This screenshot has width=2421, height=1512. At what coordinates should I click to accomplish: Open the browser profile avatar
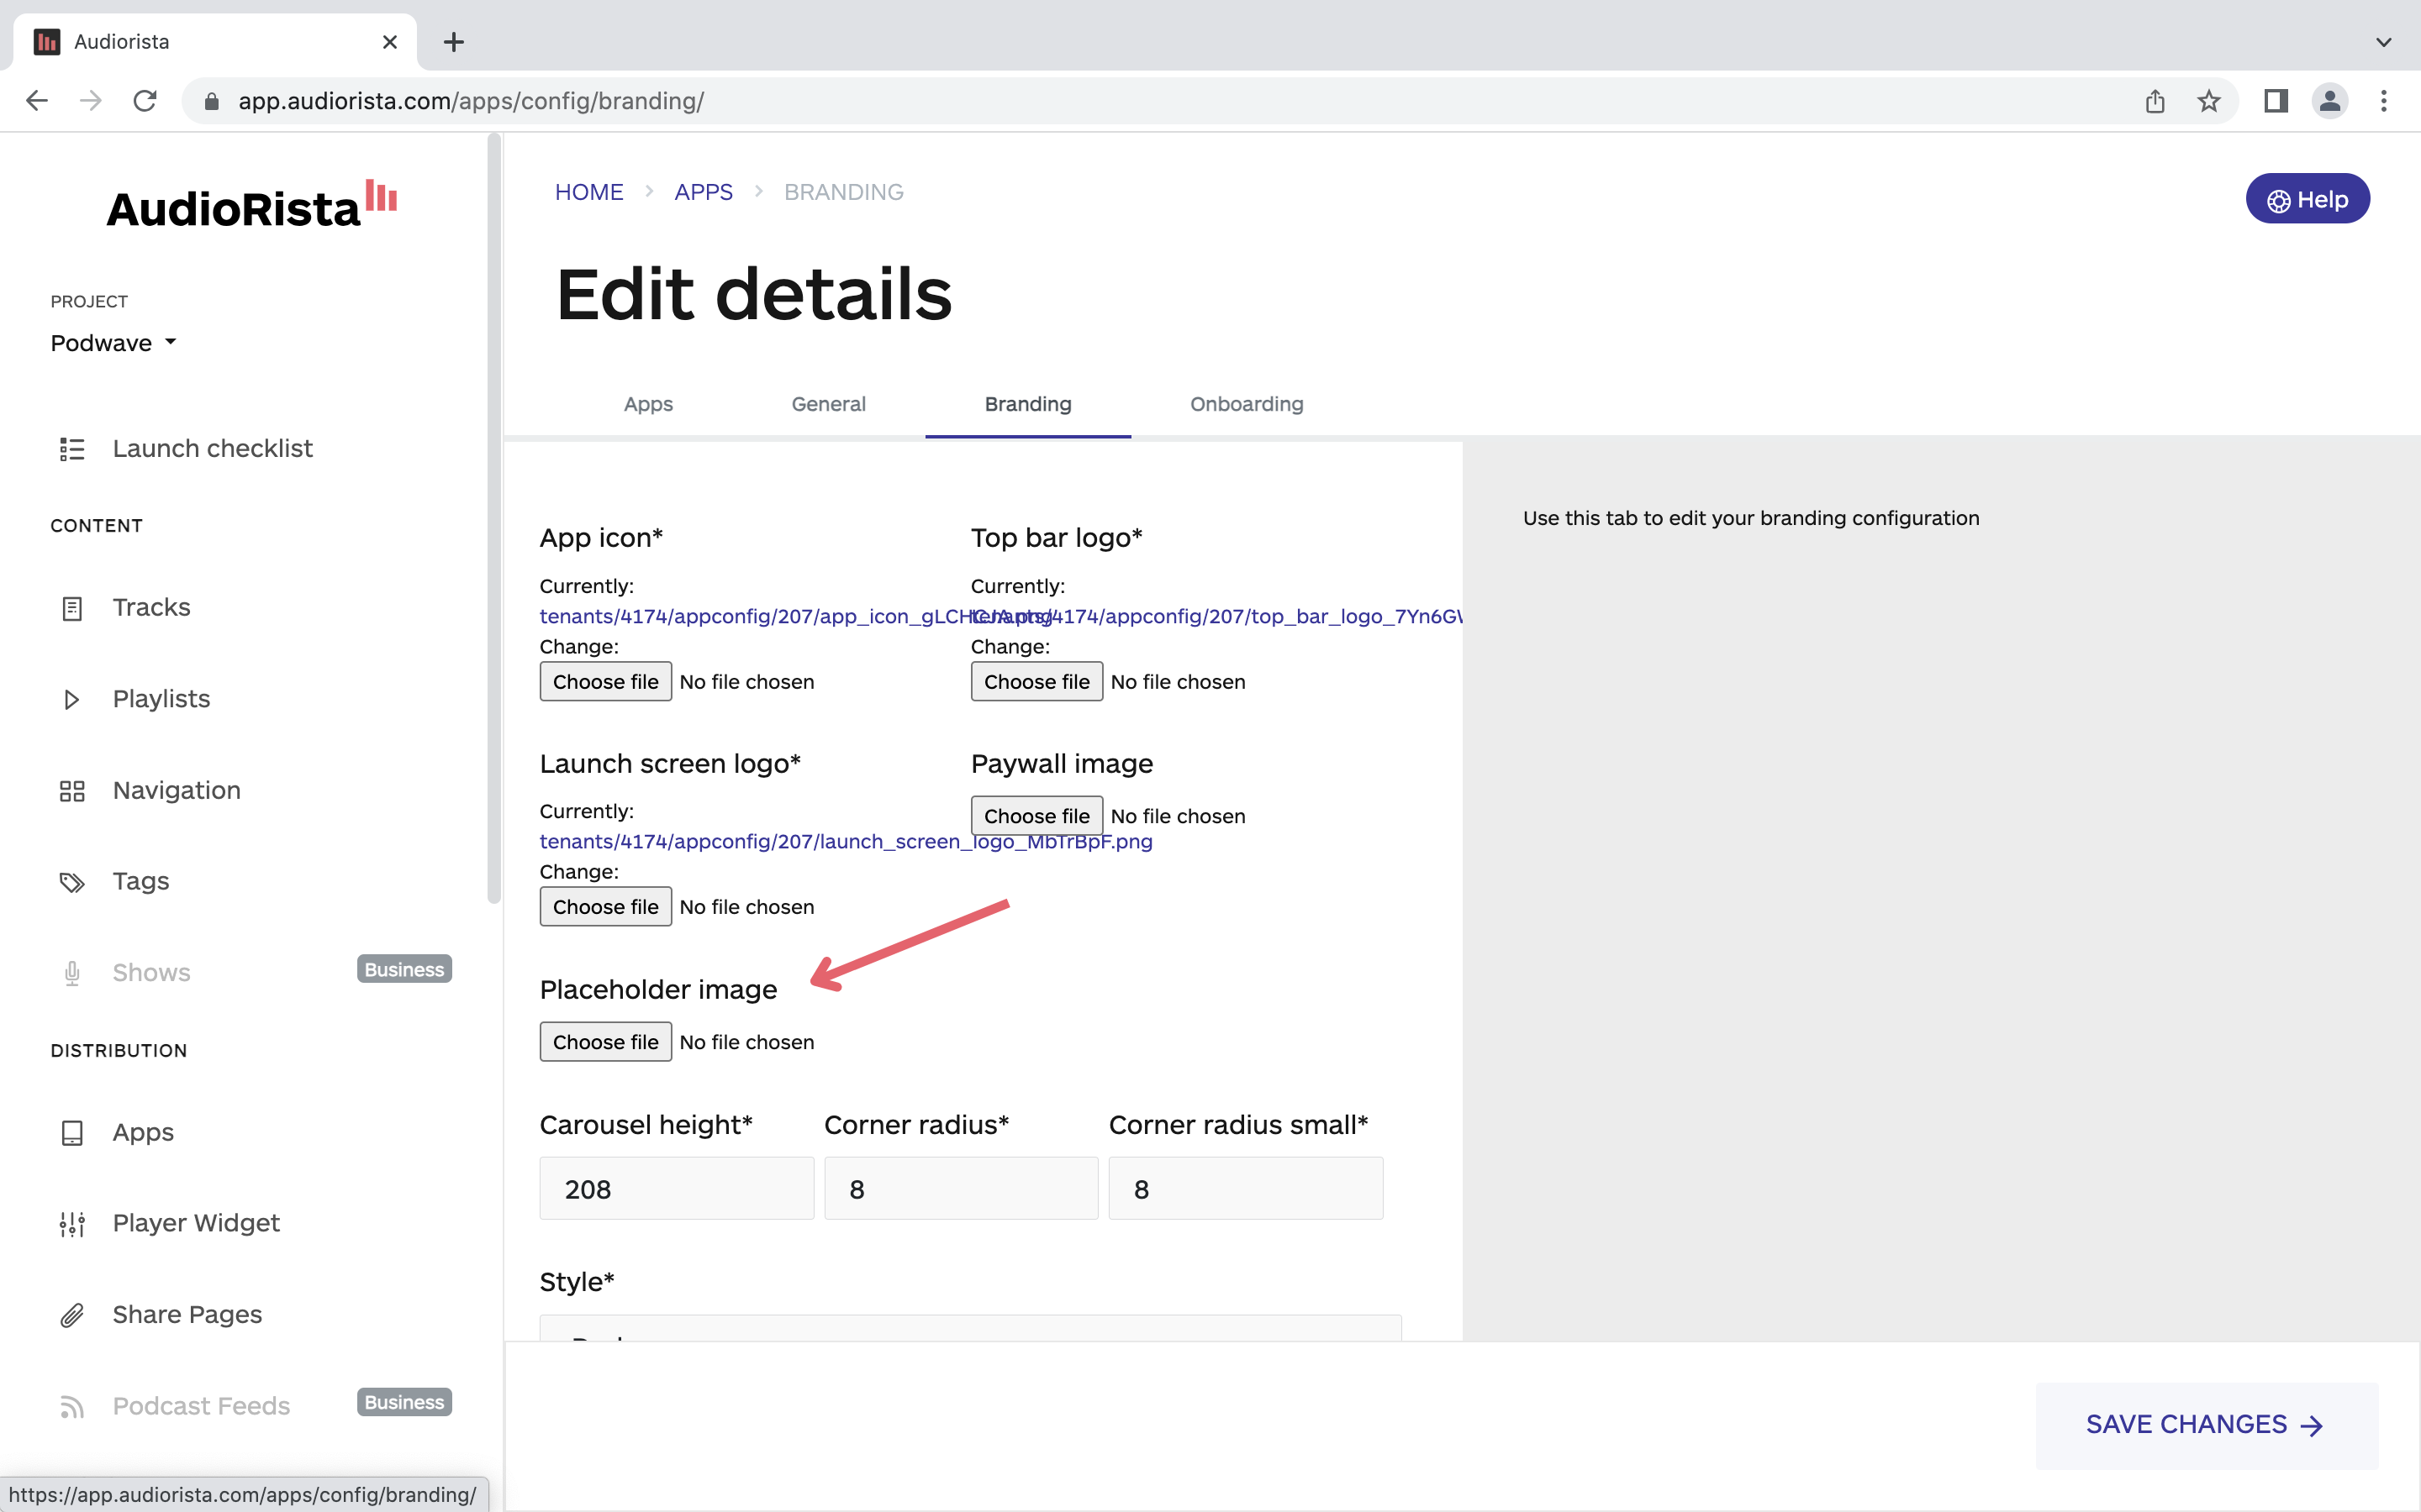coord(2330,101)
